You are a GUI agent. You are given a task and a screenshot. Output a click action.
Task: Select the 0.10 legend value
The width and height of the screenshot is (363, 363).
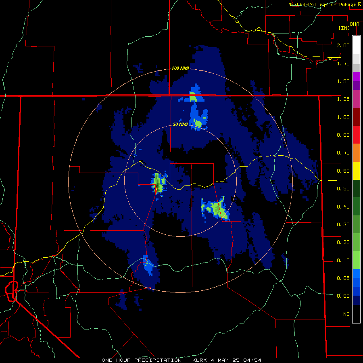click(343, 261)
